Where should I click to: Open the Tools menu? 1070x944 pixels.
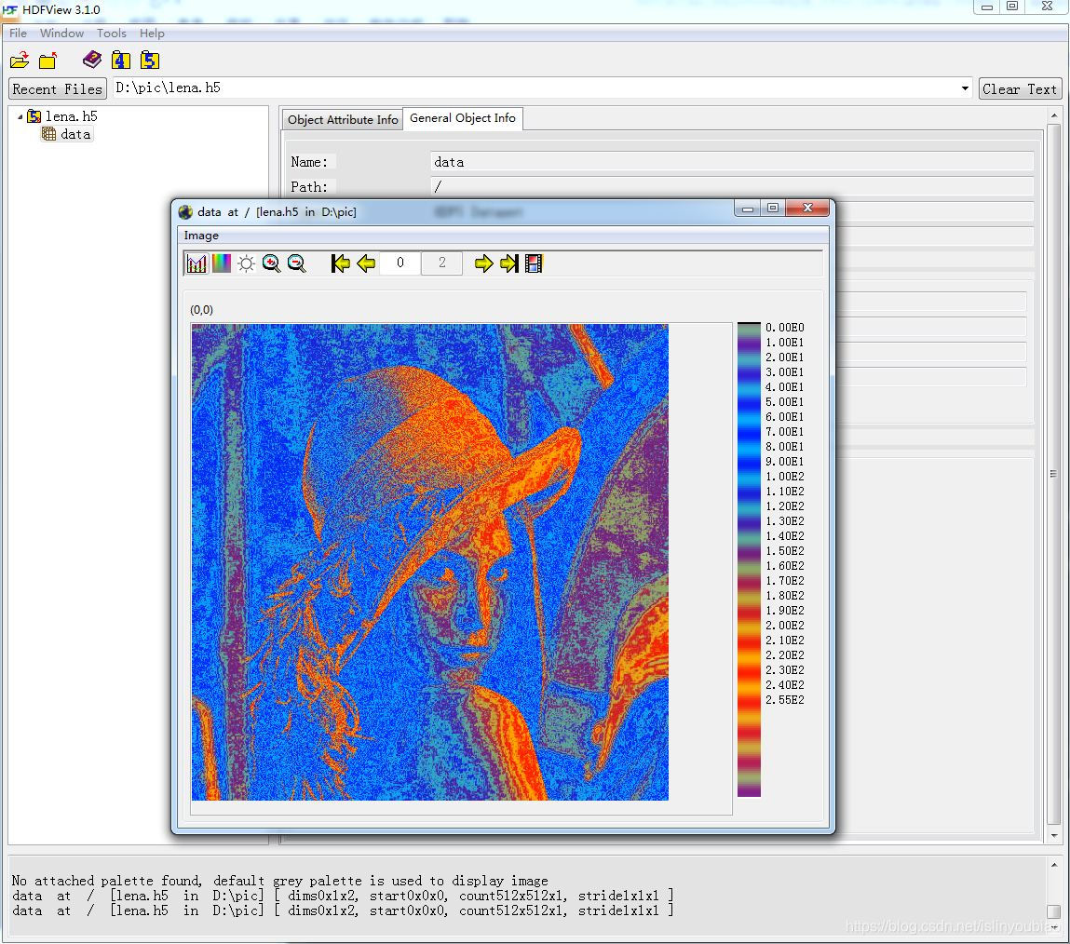(111, 34)
